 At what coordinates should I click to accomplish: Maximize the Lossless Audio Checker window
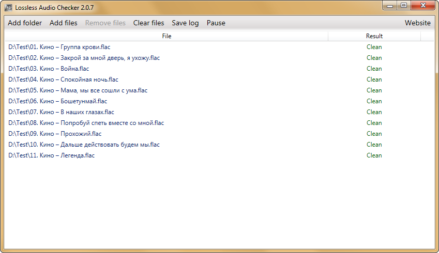point(404,6)
